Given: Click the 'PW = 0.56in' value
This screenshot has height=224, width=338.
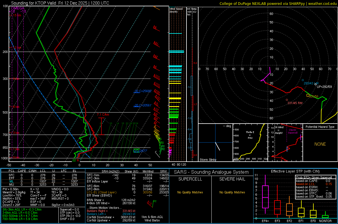Looking at the screenshot, I should coord(11,189).
